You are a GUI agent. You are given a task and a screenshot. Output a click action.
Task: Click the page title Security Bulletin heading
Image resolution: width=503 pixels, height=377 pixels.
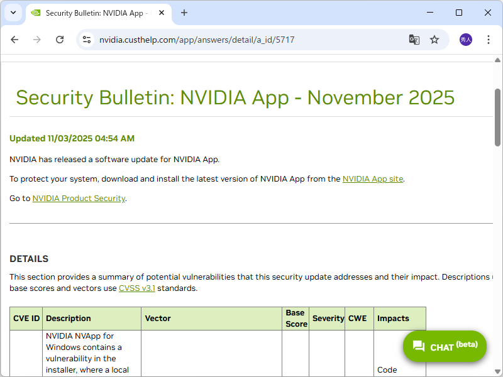[235, 97]
